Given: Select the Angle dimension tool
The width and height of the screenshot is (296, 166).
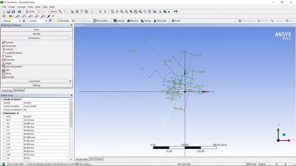Looking at the screenshot, I should (x=6, y=63).
